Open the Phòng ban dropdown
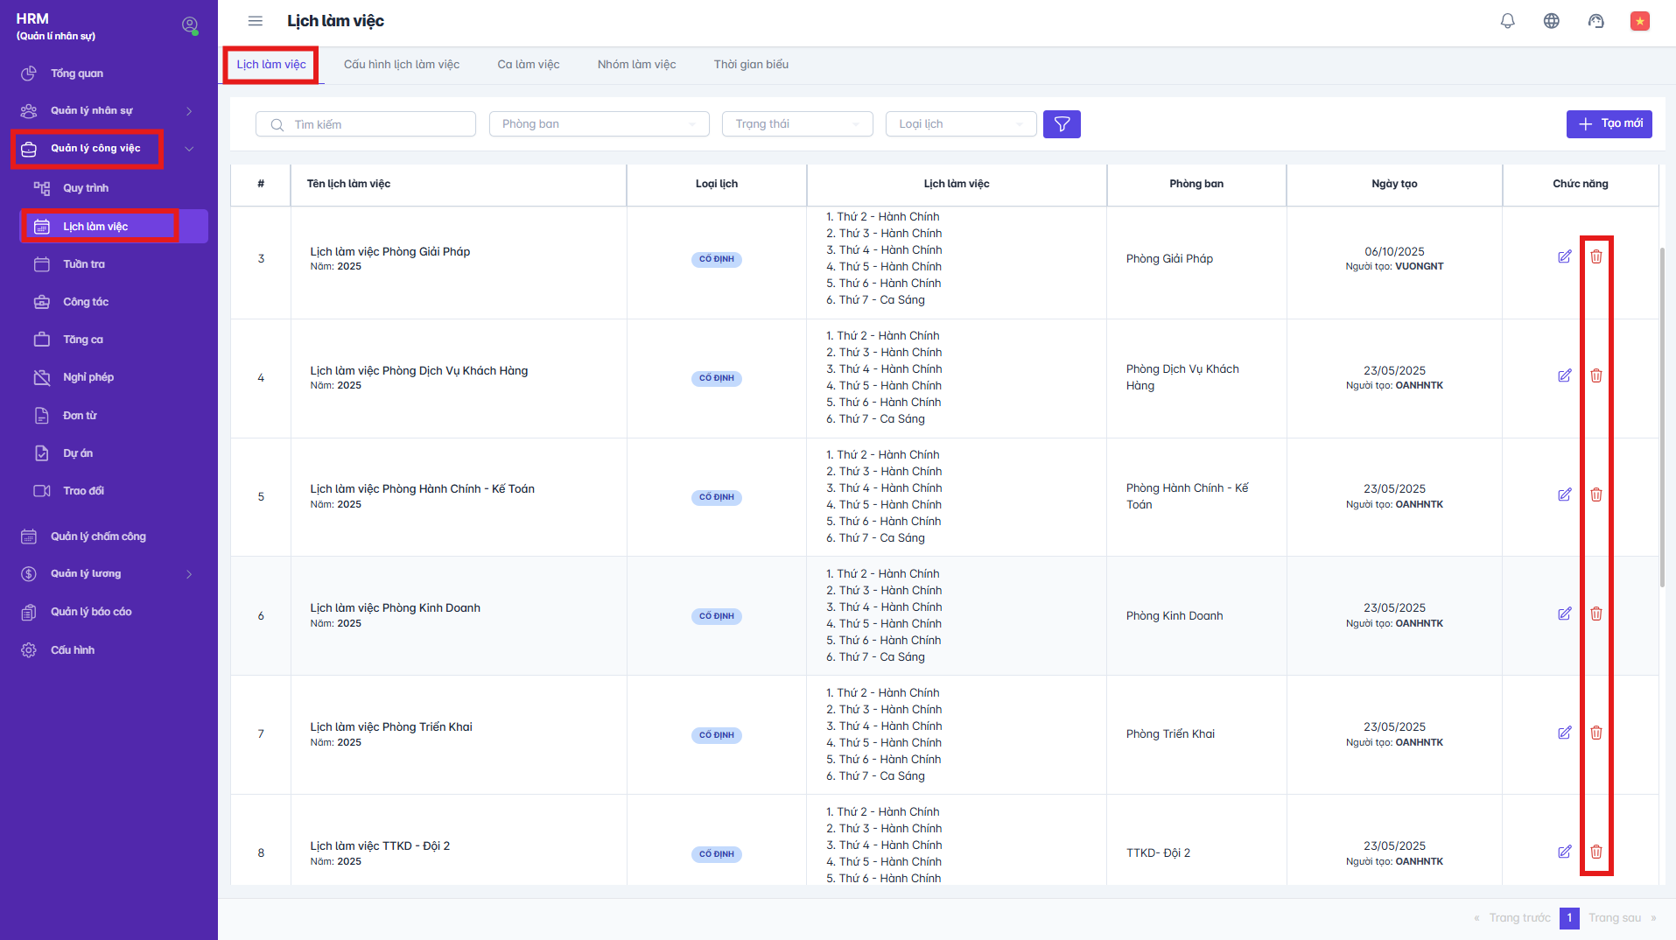 tap(599, 124)
